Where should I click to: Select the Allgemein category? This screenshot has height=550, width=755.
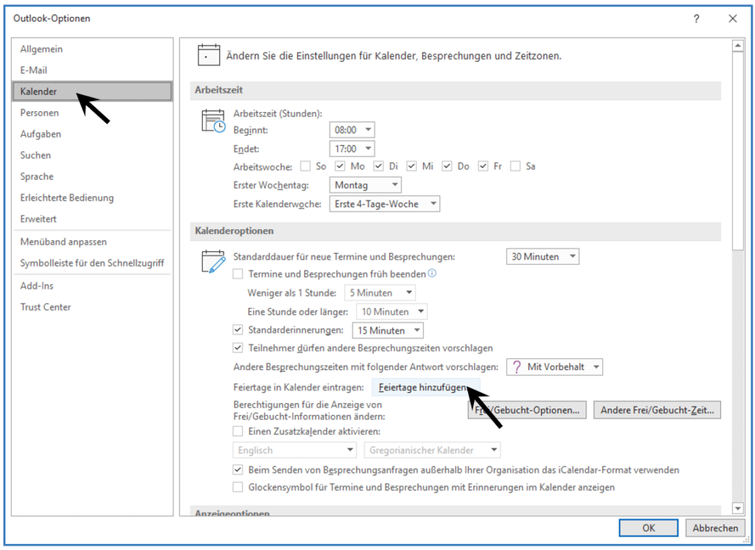pyautogui.click(x=92, y=49)
